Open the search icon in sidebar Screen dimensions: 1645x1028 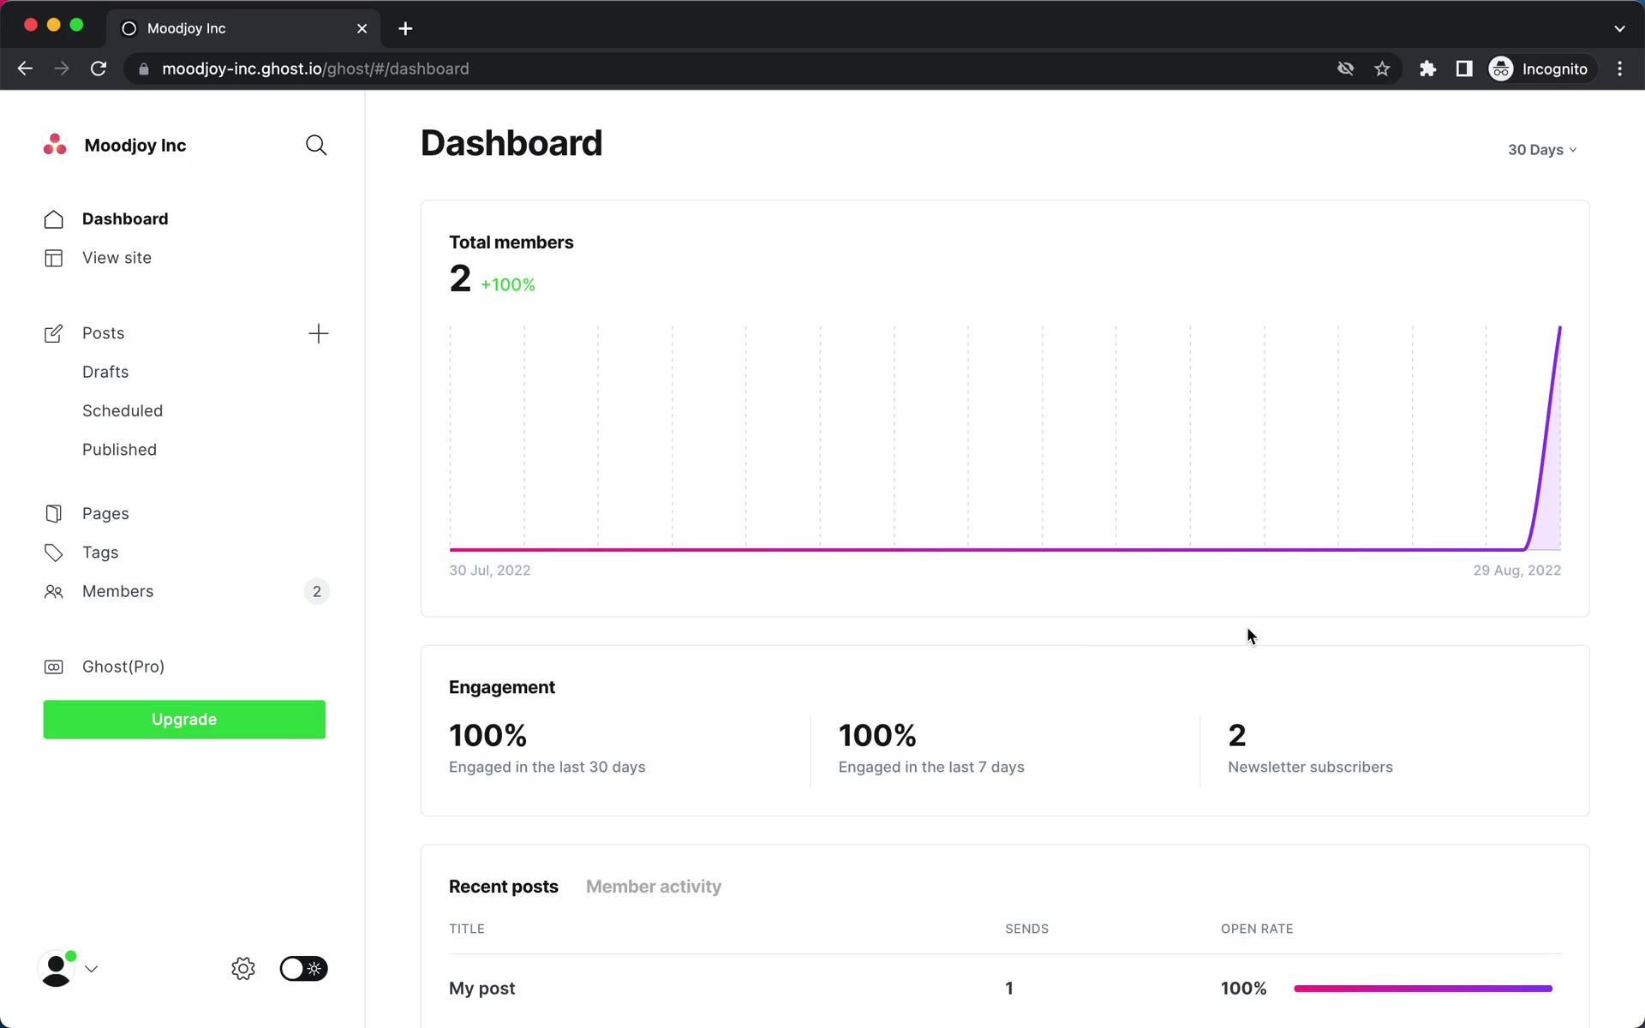click(316, 146)
